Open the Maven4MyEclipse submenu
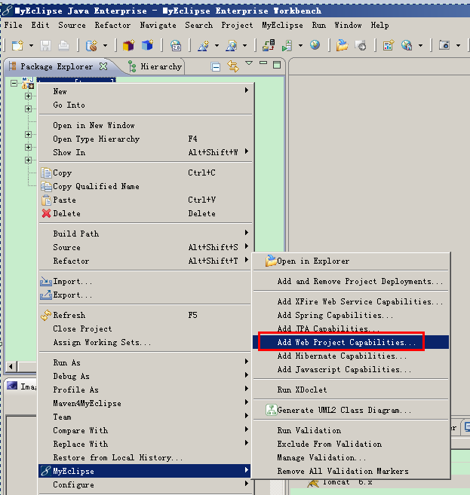The width and height of the screenshot is (470, 495). [146, 403]
